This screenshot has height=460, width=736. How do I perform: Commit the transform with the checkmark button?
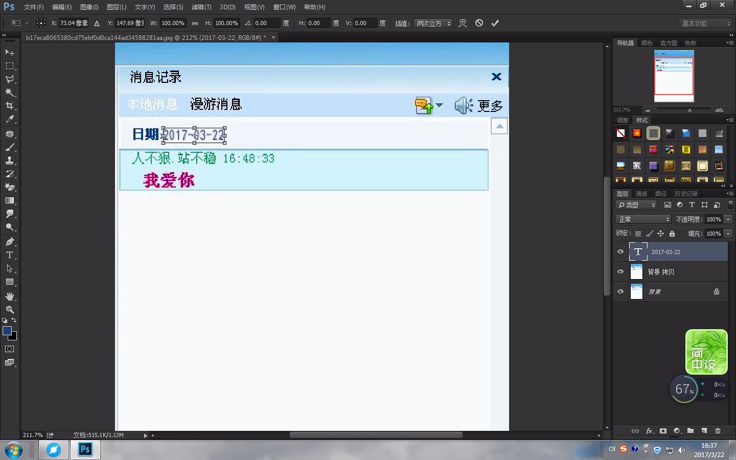[x=494, y=23]
